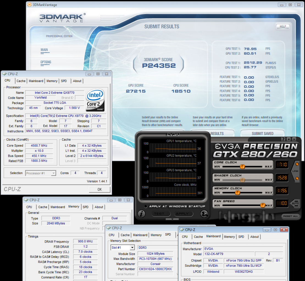Viewport: 305px width, 281px height.
Task: Click the 3DMark score P24352
Action: 159,66
